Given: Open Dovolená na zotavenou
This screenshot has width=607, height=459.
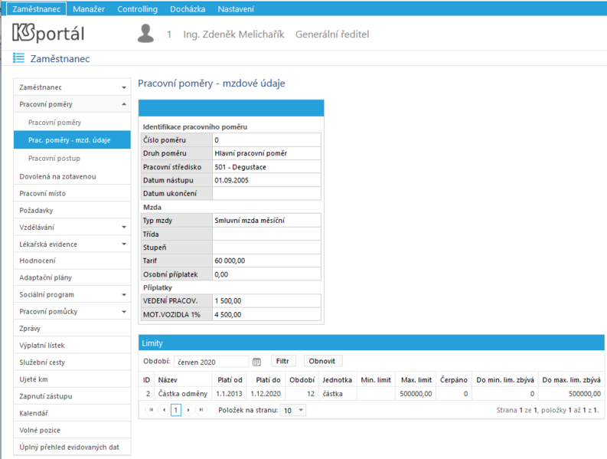Looking at the screenshot, I should [x=73, y=176].
